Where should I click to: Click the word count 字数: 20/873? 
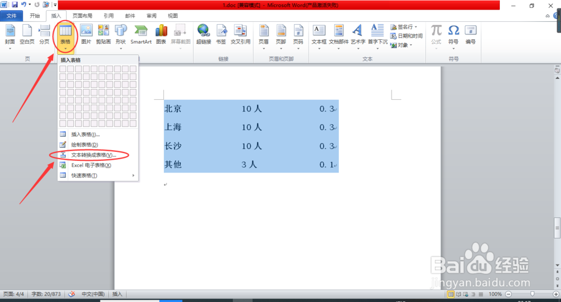tap(46, 294)
